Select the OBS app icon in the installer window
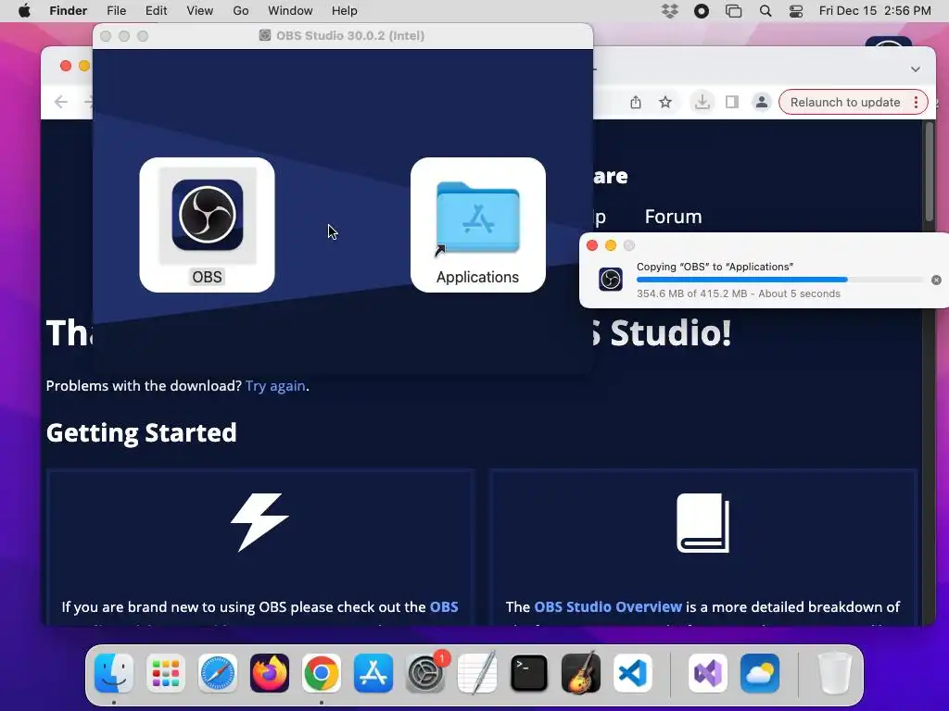The height and width of the screenshot is (711, 949). pyautogui.click(x=207, y=215)
